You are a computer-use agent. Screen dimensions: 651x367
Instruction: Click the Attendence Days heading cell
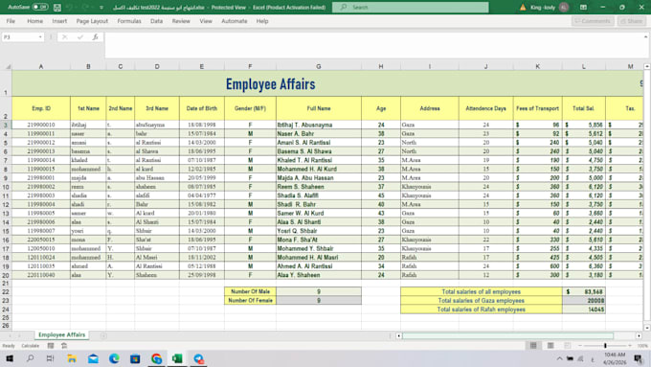point(485,108)
